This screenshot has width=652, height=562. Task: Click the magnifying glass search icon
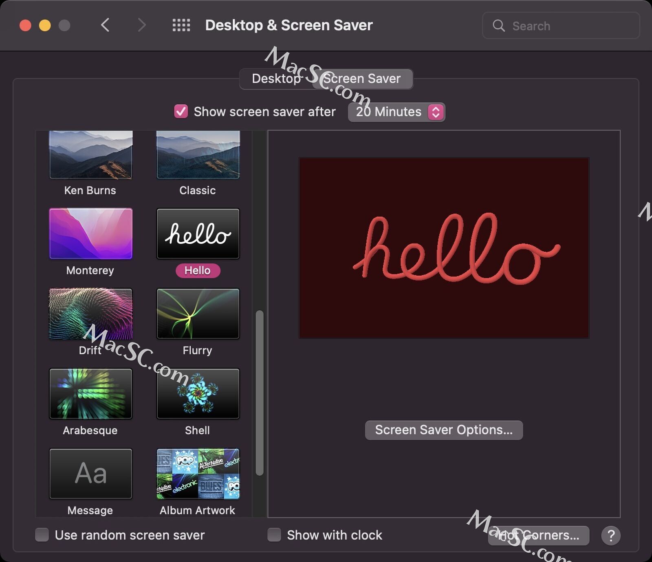[498, 26]
